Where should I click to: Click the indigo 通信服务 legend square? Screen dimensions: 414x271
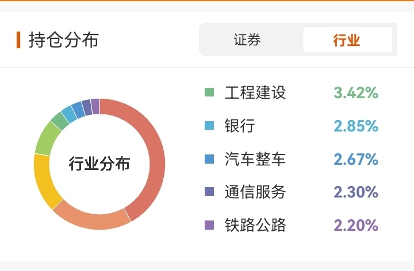click(209, 191)
